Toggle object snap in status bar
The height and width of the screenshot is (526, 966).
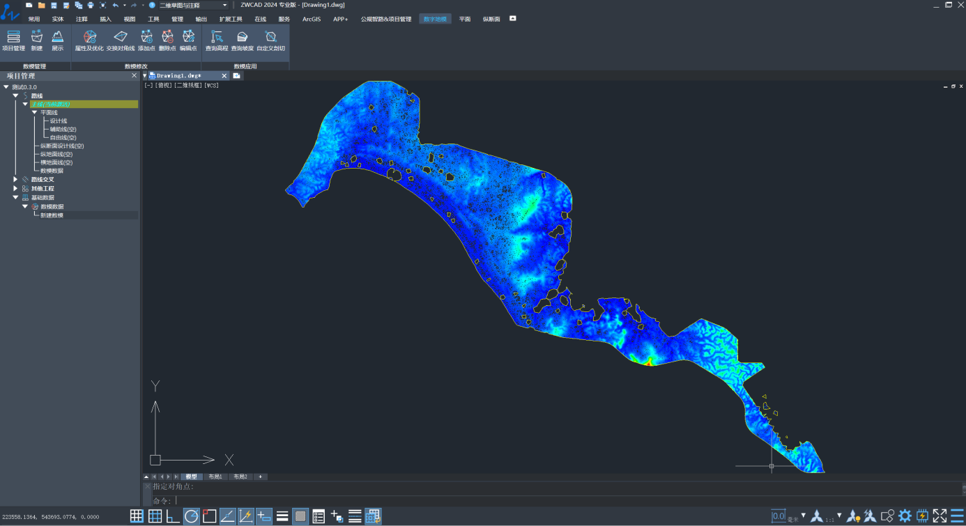209,516
